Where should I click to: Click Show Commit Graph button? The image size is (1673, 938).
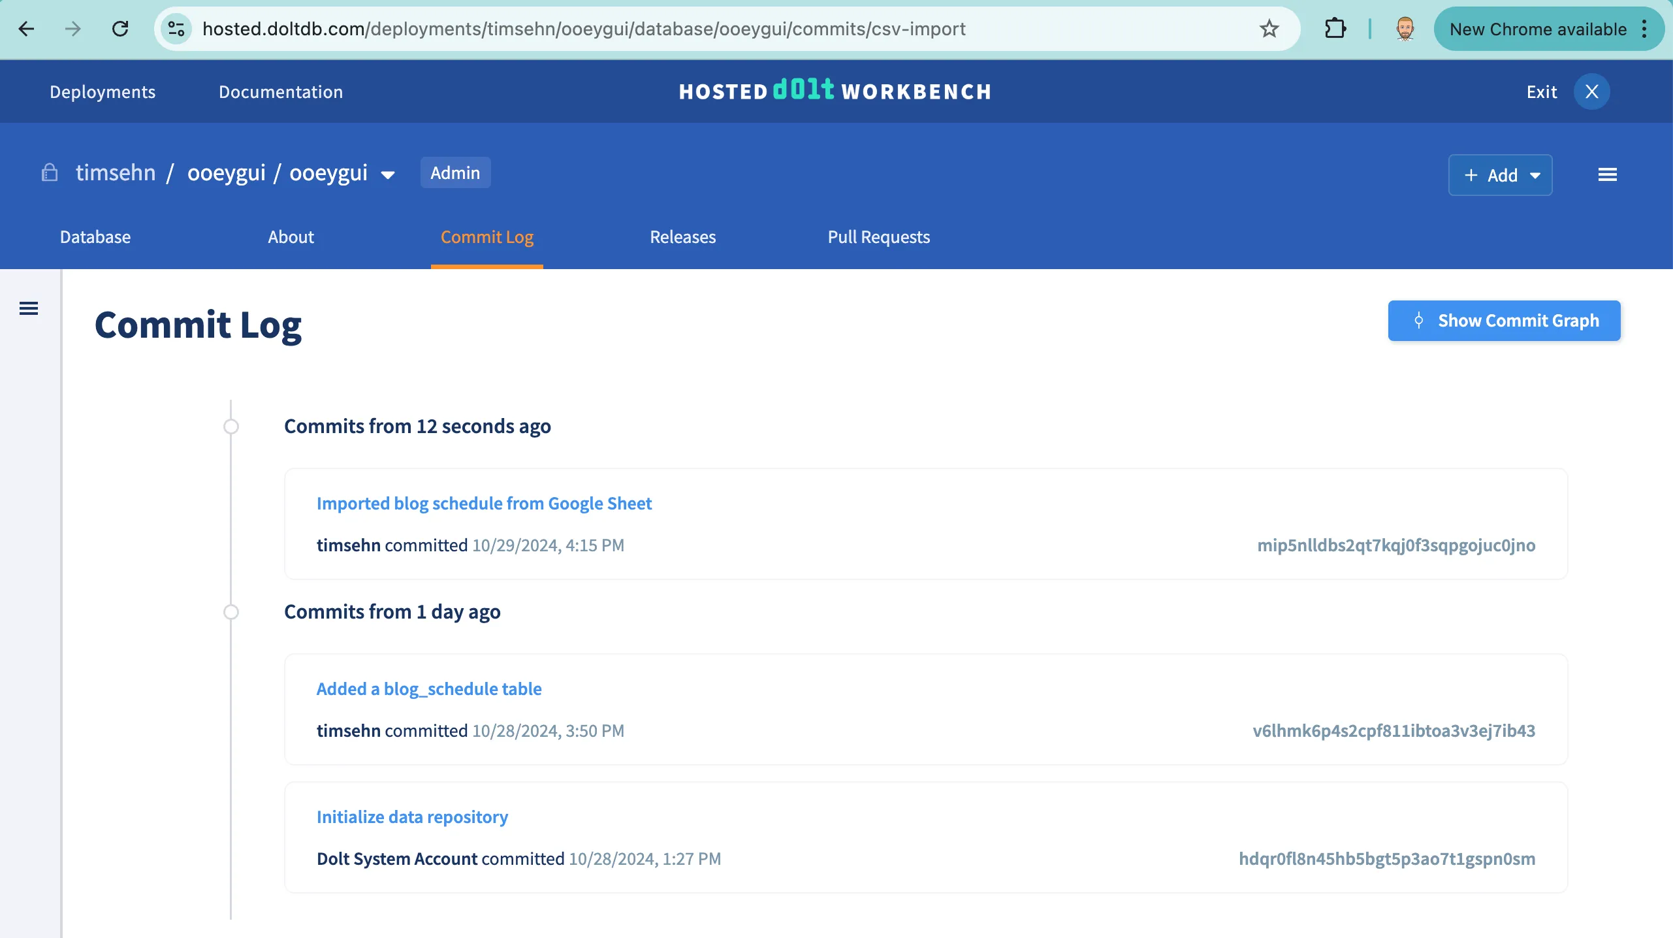pos(1504,321)
